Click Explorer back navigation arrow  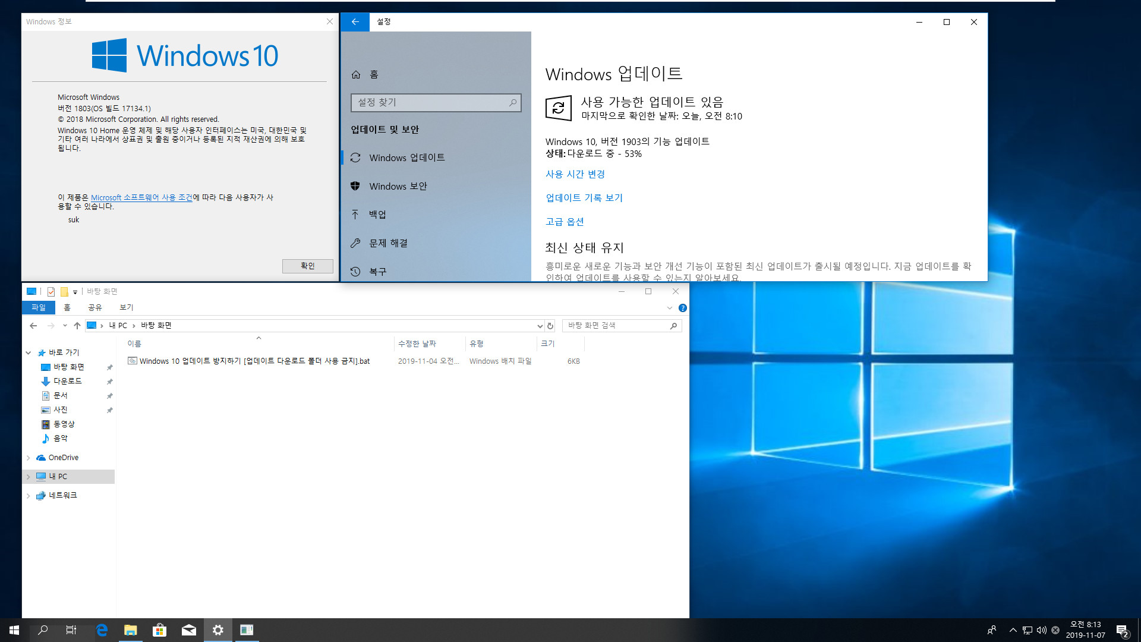point(33,326)
